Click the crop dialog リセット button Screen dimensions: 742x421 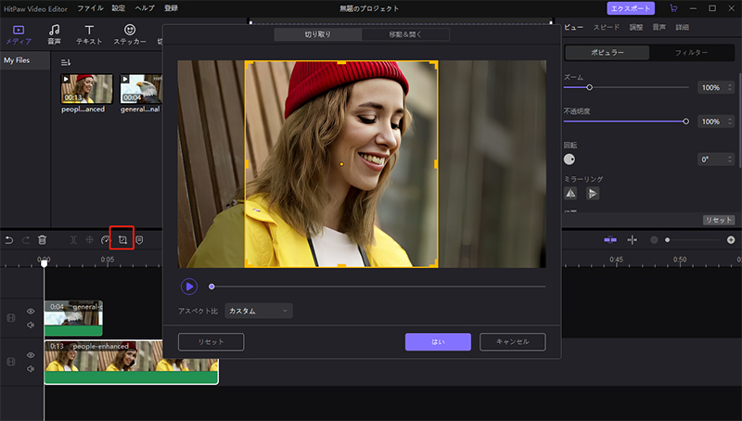coord(211,341)
